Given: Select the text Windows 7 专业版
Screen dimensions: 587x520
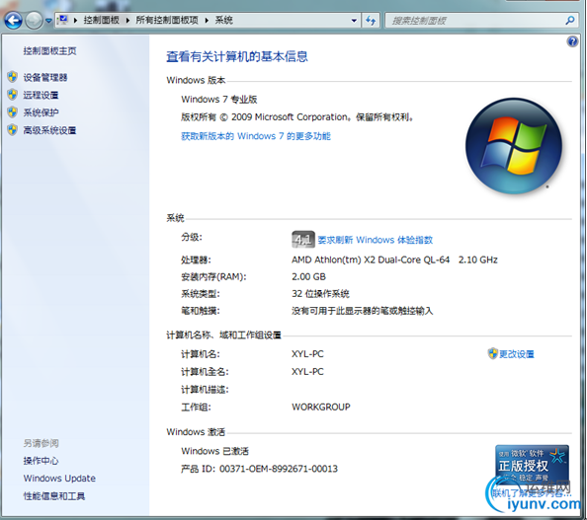Looking at the screenshot, I should click(x=219, y=100).
